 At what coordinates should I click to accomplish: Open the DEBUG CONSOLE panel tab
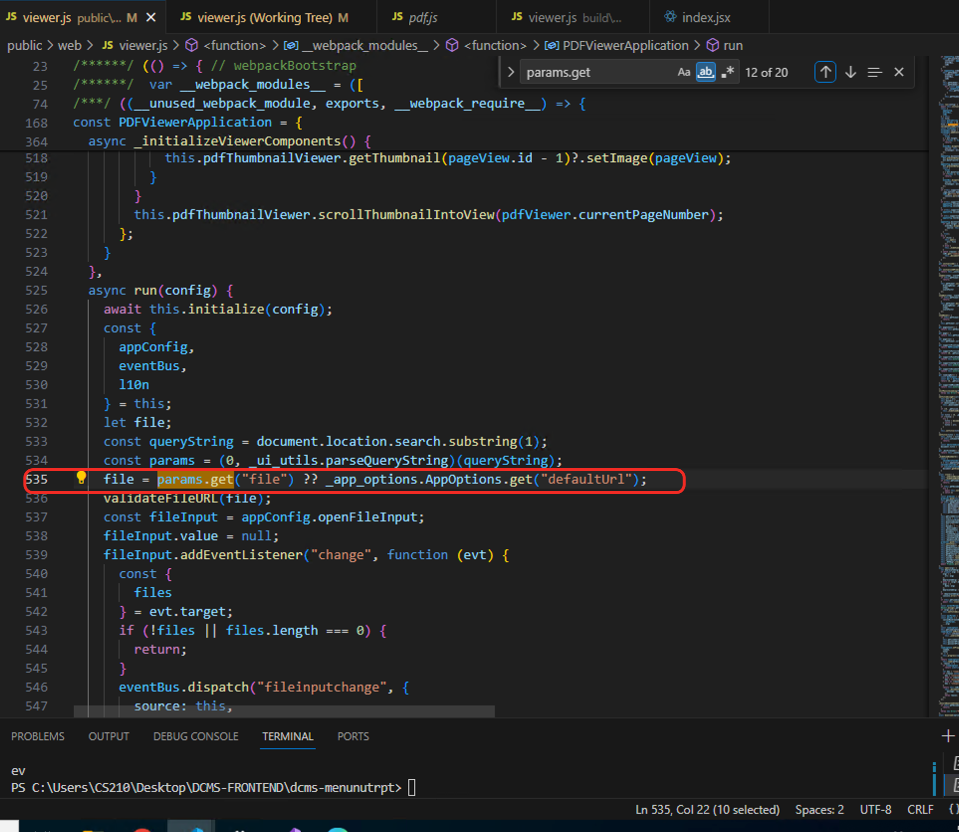pyautogui.click(x=196, y=736)
